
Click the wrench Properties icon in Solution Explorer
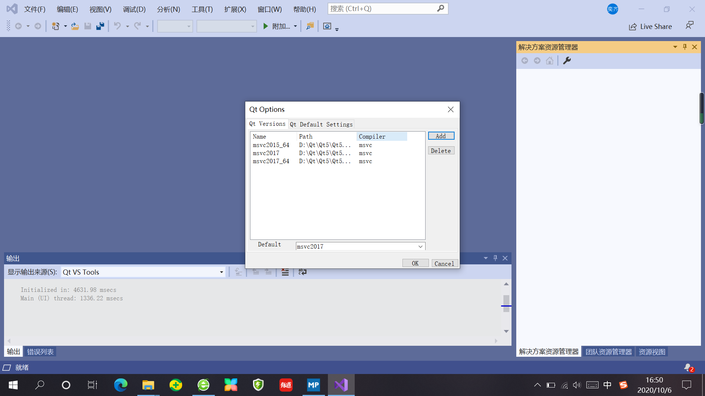click(567, 61)
